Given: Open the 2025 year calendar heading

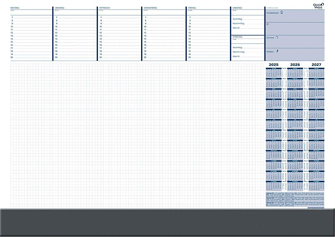Looking at the screenshot, I should pyautogui.click(x=273, y=64).
